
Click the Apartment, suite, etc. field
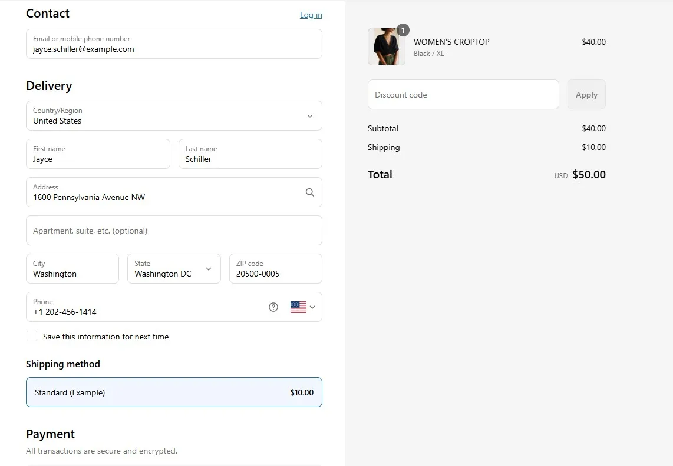point(174,230)
